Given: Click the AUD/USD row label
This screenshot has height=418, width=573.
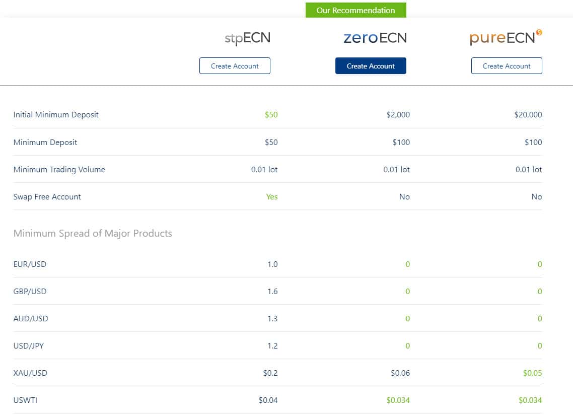Looking at the screenshot, I should [x=31, y=319].
